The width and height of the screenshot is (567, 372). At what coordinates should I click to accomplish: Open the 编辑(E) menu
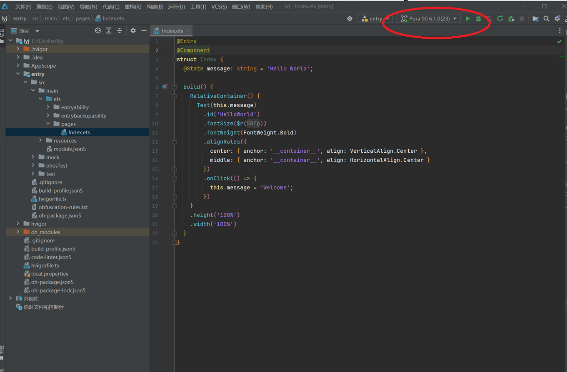tap(45, 7)
